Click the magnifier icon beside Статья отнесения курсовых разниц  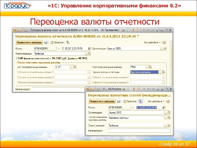169,118
